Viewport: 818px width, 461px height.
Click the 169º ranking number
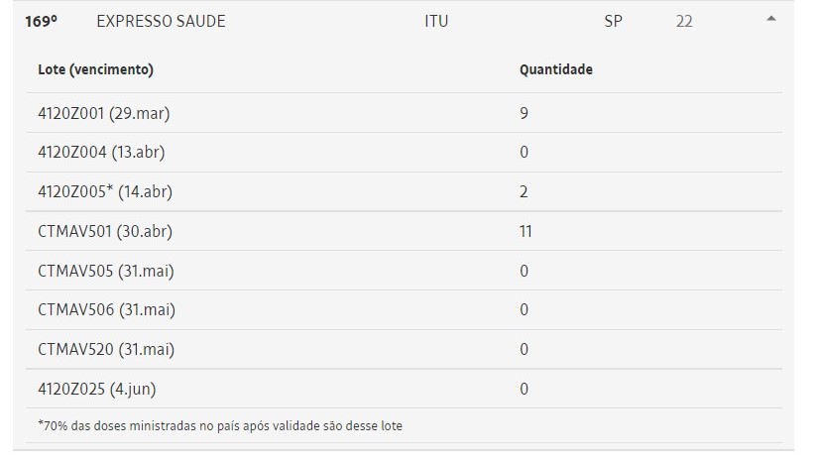coord(42,22)
